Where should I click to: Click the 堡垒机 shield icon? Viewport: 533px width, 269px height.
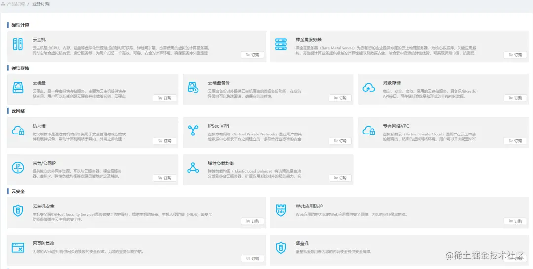point(281,248)
